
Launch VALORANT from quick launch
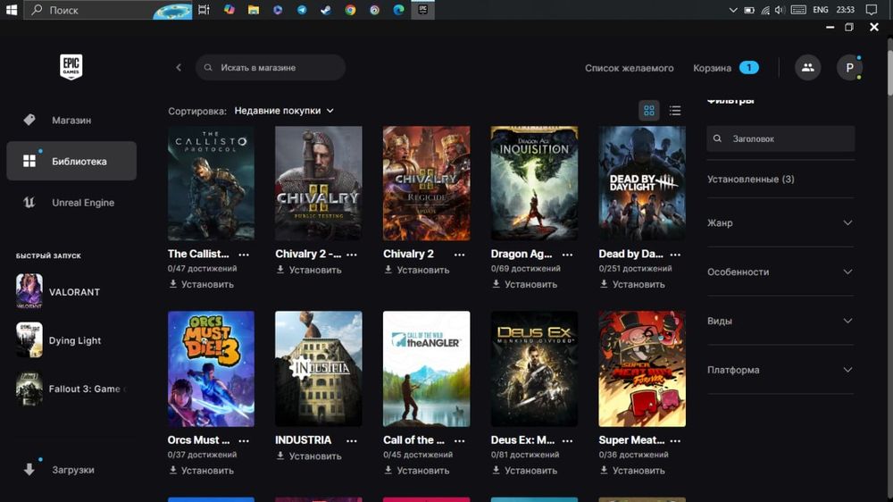(58, 292)
